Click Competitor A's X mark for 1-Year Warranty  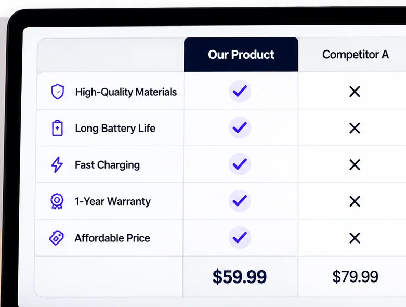tap(355, 201)
